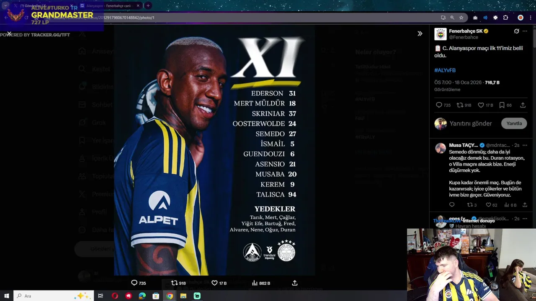Launch Microsoft Edge from the taskbar
This screenshot has height=301, width=536.
click(x=142, y=296)
